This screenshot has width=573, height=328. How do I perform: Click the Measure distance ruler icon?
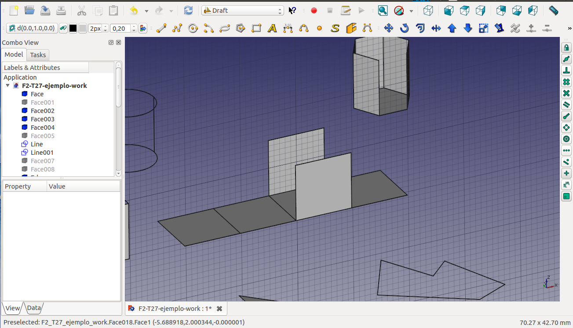point(553,11)
